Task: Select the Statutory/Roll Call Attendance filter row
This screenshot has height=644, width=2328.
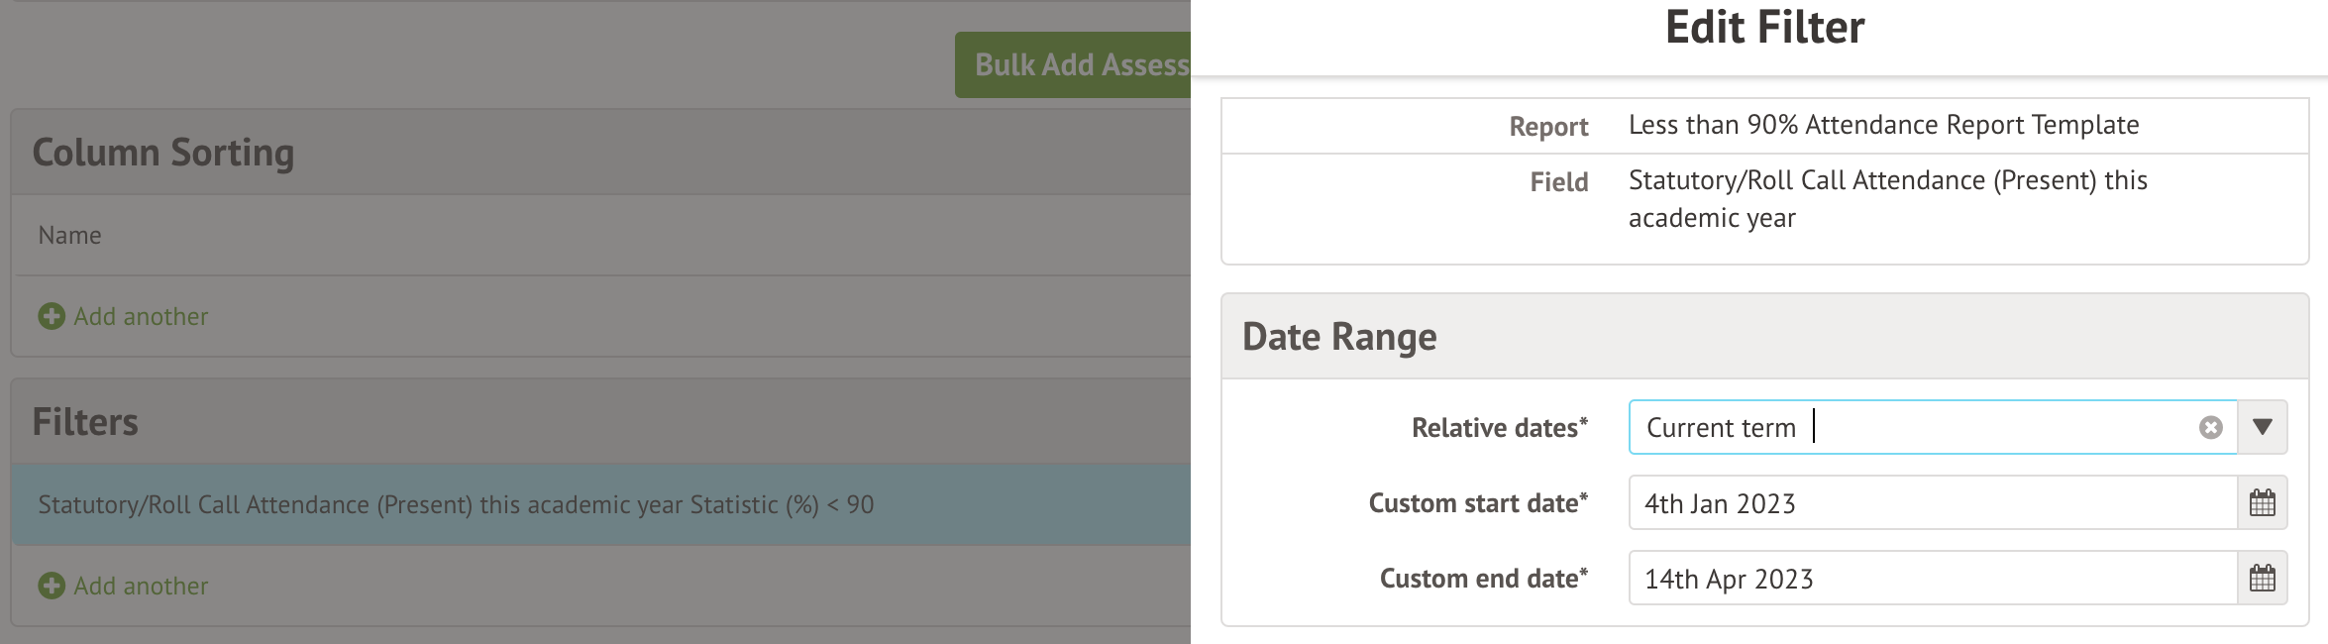Action: [x=456, y=505]
